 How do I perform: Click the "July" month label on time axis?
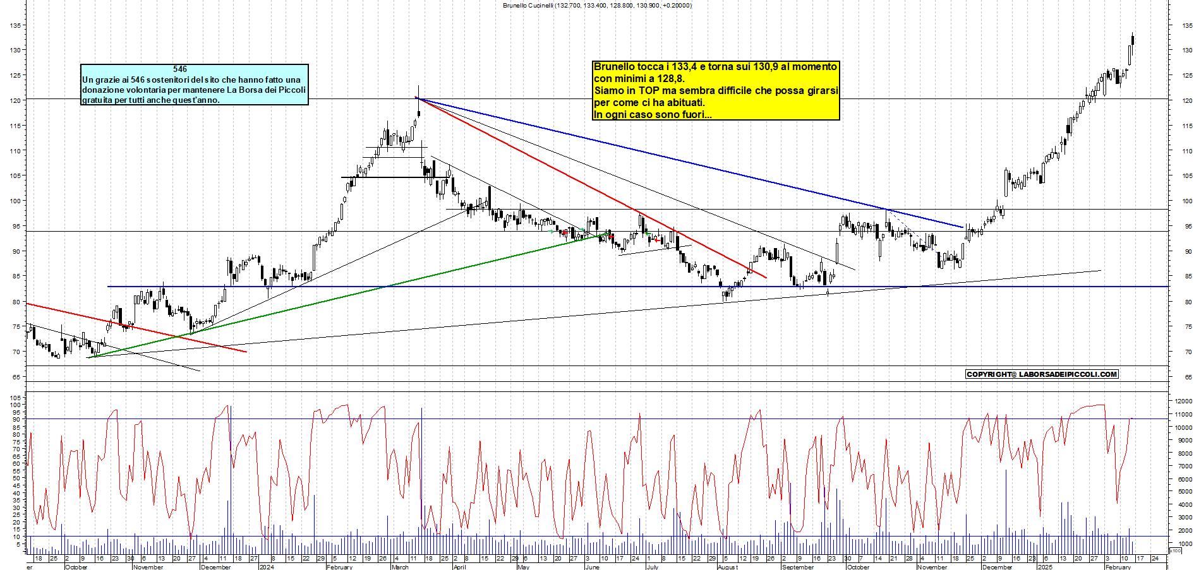point(653,567)
